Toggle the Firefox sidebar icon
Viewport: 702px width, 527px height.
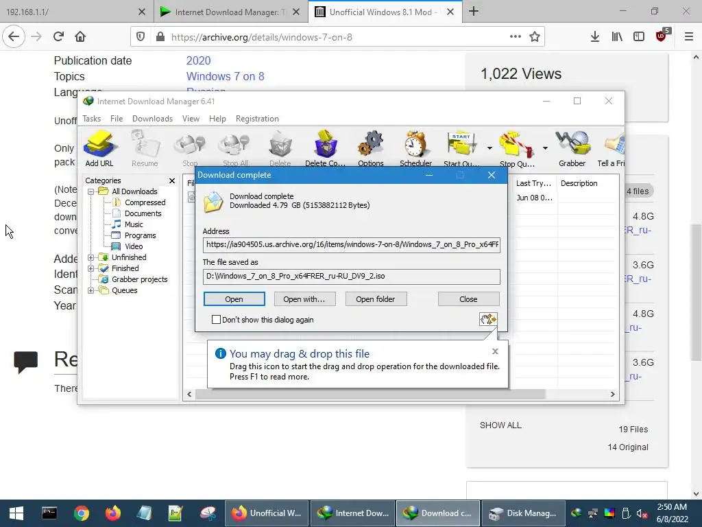(x=639, y=37)
